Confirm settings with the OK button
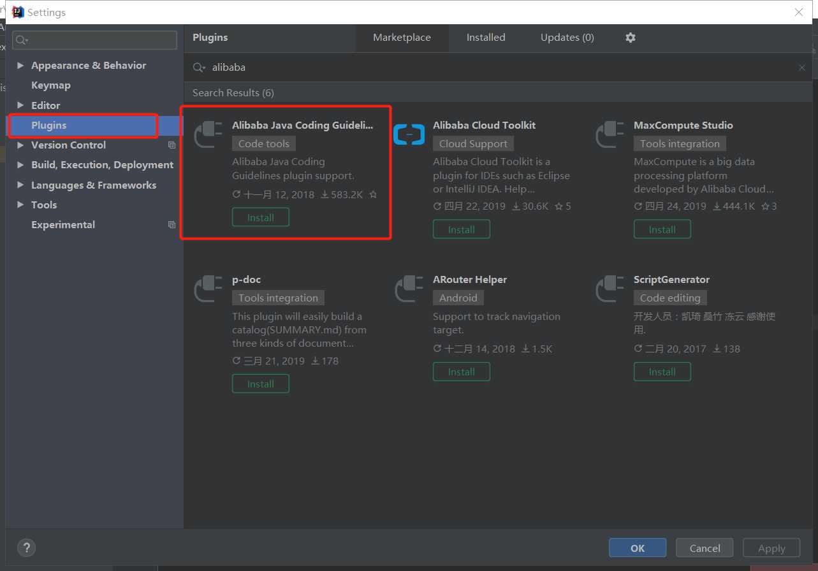This screenshot has height=571, width=818. (638, 548)
